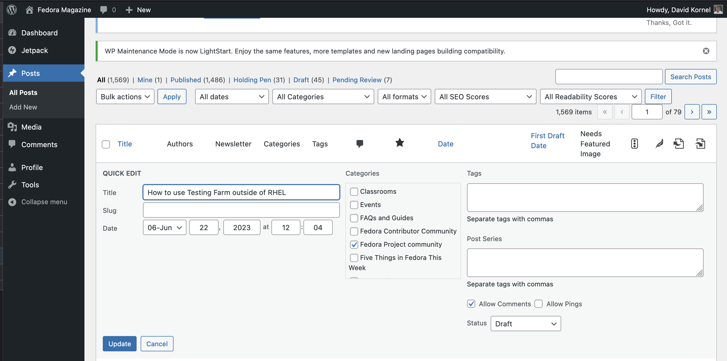Show Published posts
The width and height of the screenshot is (727, 361).
[x=186, y=80]
